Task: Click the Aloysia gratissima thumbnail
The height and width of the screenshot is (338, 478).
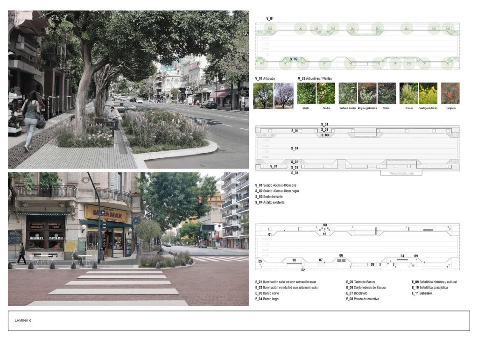Action: 367,93
